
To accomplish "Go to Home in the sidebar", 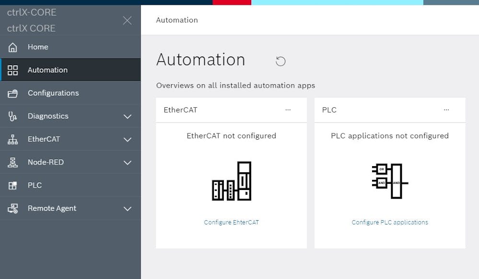I will coord(70,47).
